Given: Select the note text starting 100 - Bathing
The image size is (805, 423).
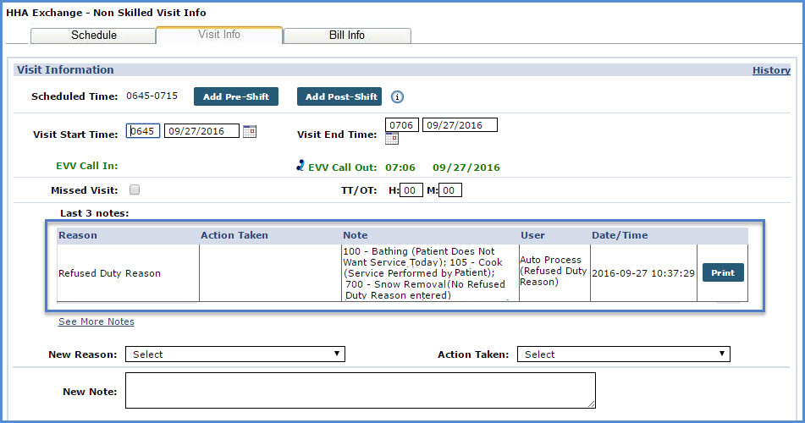Looking at the screenshot, I should click(424, 273).
